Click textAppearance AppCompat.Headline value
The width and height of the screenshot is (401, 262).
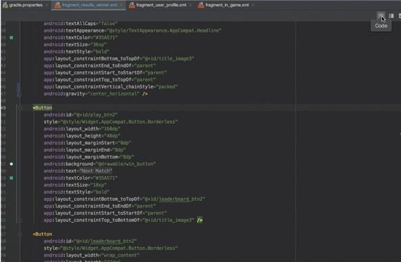(164, 30)
